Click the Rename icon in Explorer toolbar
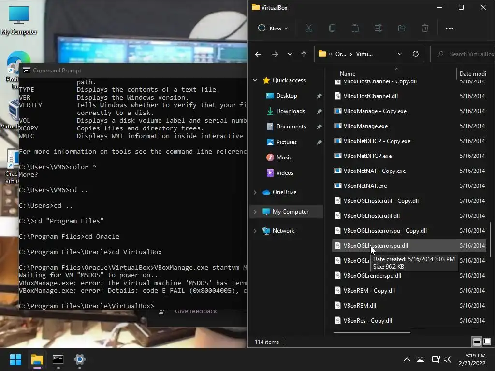This screenshot has width=495, height=371. [x=378, y=29]
